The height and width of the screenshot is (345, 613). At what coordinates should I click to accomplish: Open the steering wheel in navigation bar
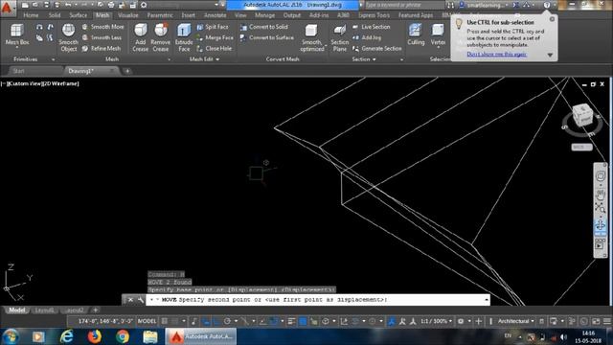(601, 176)
